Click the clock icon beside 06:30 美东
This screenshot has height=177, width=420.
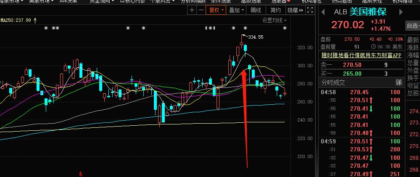(374, 47)
